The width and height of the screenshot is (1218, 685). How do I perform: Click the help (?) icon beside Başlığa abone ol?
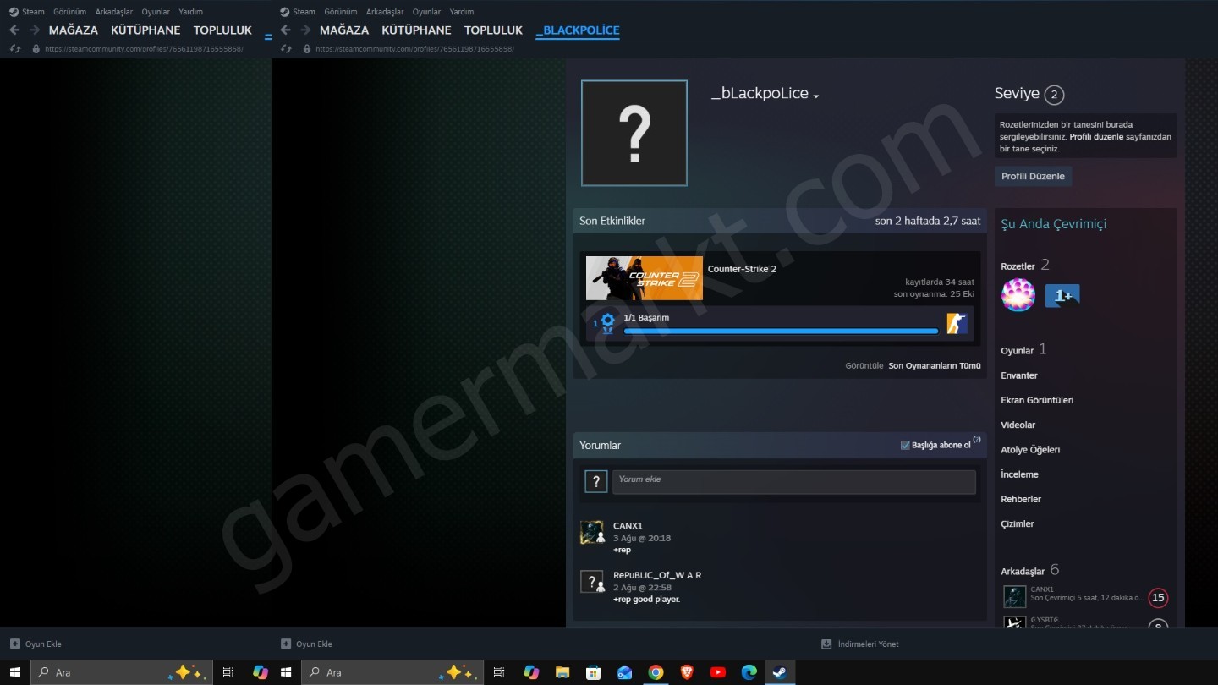(x=977, y=441)
